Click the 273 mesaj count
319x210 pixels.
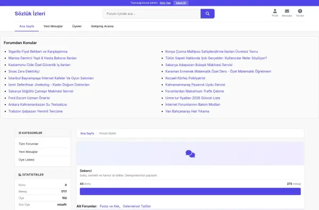pos(294,184)
